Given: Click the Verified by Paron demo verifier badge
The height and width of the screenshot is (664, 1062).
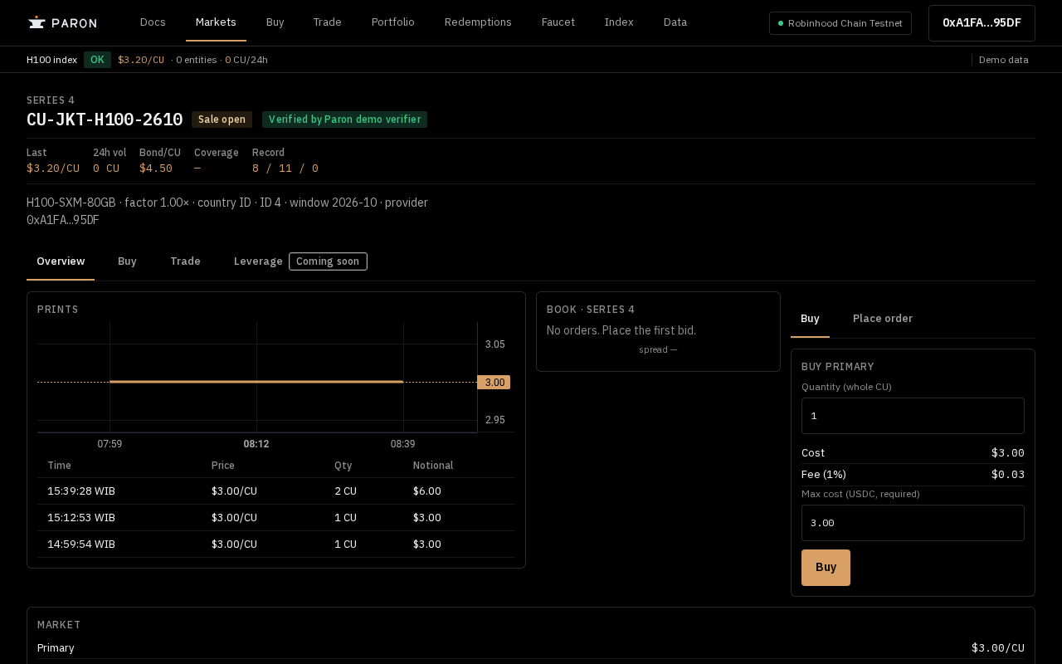Looking at the screenshot, I should pos(344,120).
